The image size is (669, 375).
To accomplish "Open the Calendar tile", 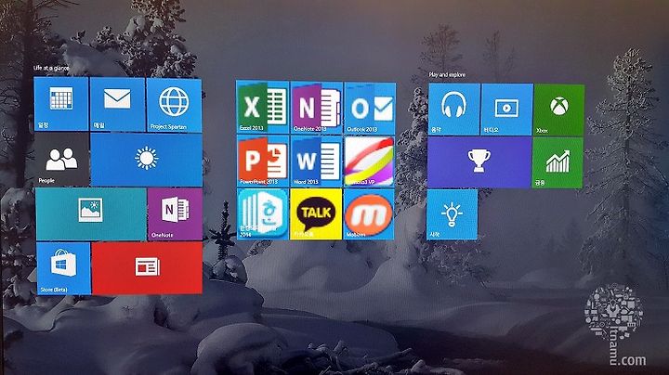I will [61, 104].
